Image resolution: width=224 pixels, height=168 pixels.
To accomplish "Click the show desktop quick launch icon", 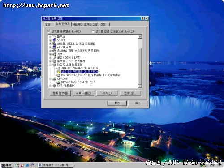I will point(32,165).
